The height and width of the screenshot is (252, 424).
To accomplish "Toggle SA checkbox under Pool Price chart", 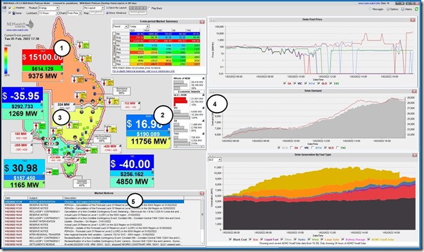I will pos(284,83).
